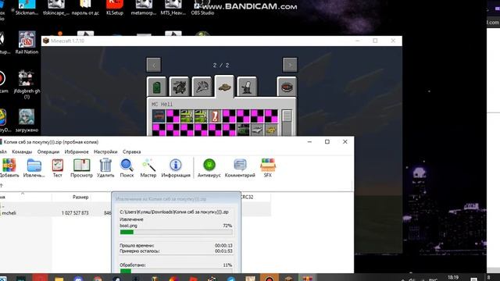Click the Обработано total progress bar
Image resolution: width=500 pixels, height=281 pixels.
point(176,271)
